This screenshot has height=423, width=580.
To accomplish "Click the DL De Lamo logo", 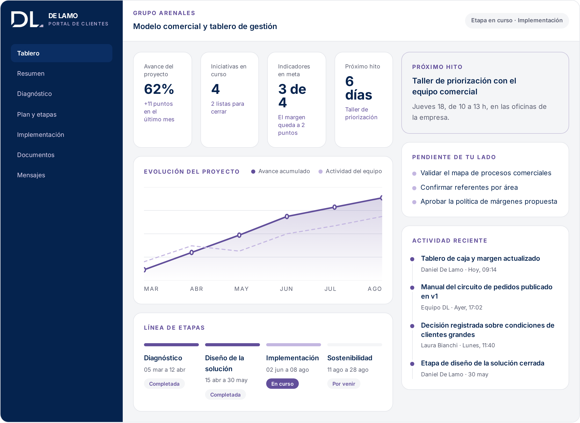I will point(27,19).
